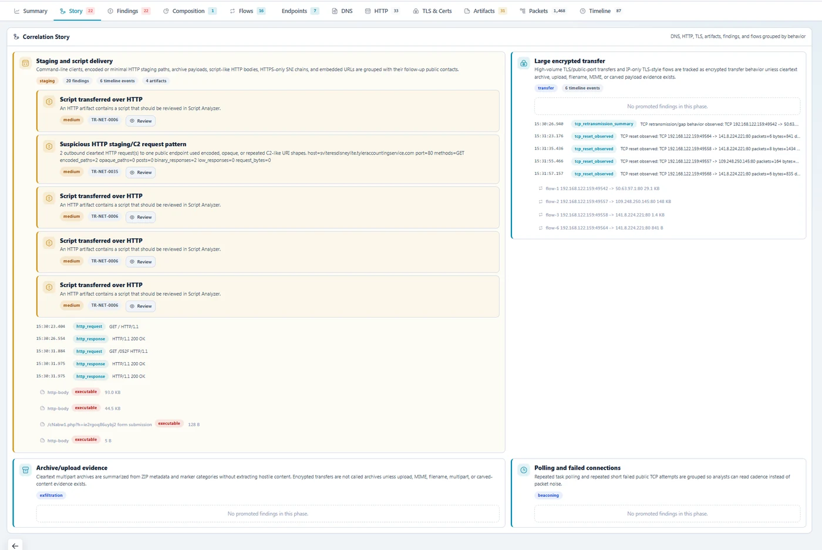
Task: Click the beaconing tag
Action: coord(548,495)
